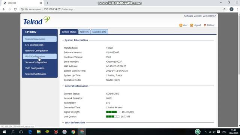Close the CPE8102 browser tab
This screenshot has width=240, height=135.
pyautogui.click(x=41, y=3)
